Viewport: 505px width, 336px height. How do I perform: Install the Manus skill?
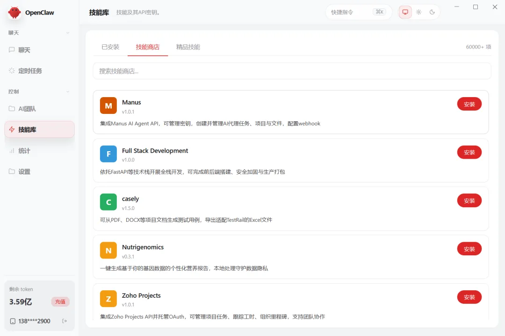tap(469, 104)
